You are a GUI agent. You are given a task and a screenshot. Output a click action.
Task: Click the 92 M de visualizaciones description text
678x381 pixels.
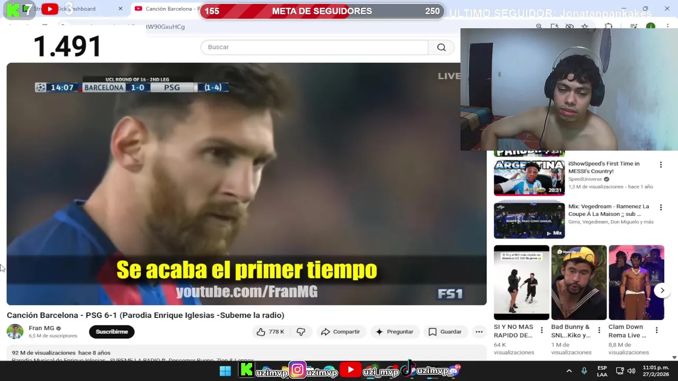pos(44,352)
